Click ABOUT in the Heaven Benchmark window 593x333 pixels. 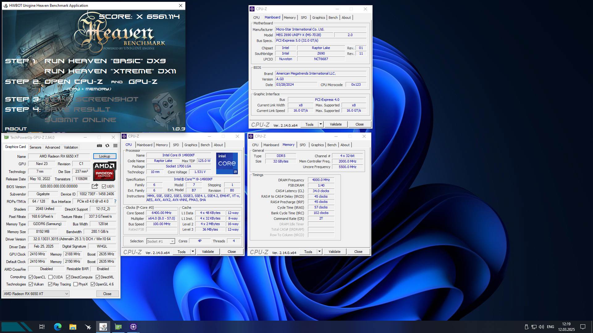16,129
